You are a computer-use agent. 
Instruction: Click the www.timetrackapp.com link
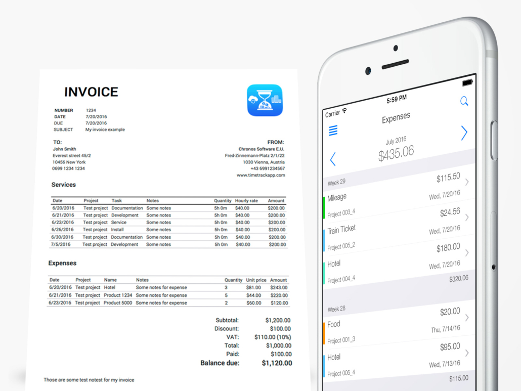point(260,175)
